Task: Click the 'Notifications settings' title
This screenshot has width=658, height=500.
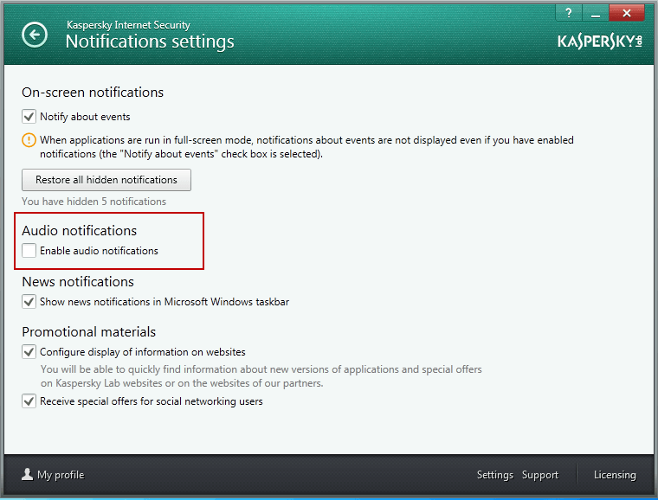Action: click(150, 42)
